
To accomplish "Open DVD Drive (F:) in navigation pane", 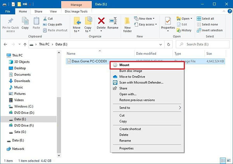I will click(x=24, y=126).
